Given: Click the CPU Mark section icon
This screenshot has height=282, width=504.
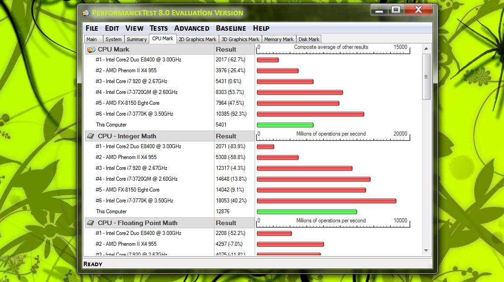Looking at the screenshot, I should (91, 49).
